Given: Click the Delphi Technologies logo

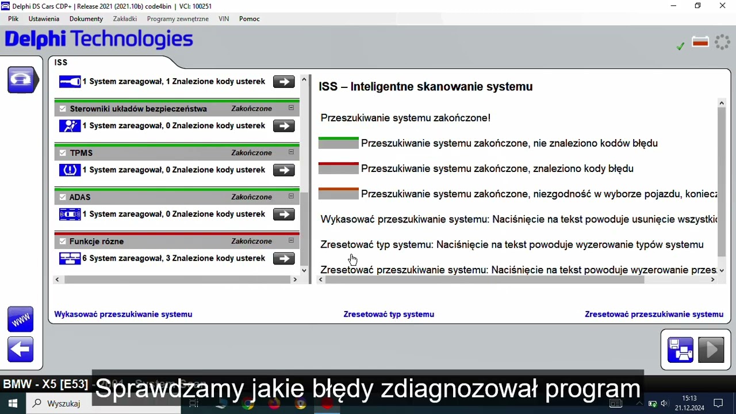Looking at the screenshot, I should [x=99, y=40].
